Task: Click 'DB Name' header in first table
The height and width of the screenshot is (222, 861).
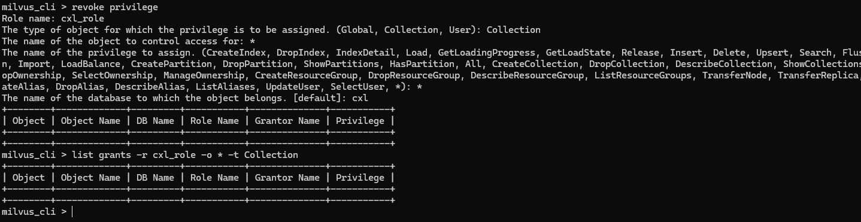Action: 155,121
